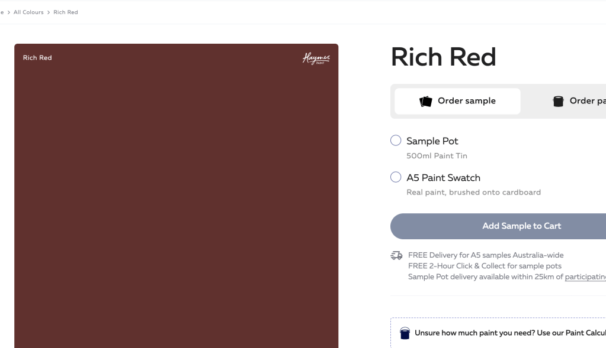606x348 pixels.
Task: Select the A5 Paint Swatch radio button
Action: pos(396,177)
